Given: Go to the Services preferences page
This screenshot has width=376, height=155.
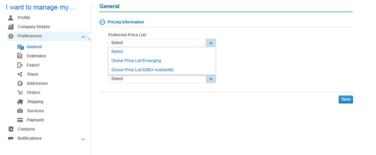Looking at the screenshot, I should [35, 111].
